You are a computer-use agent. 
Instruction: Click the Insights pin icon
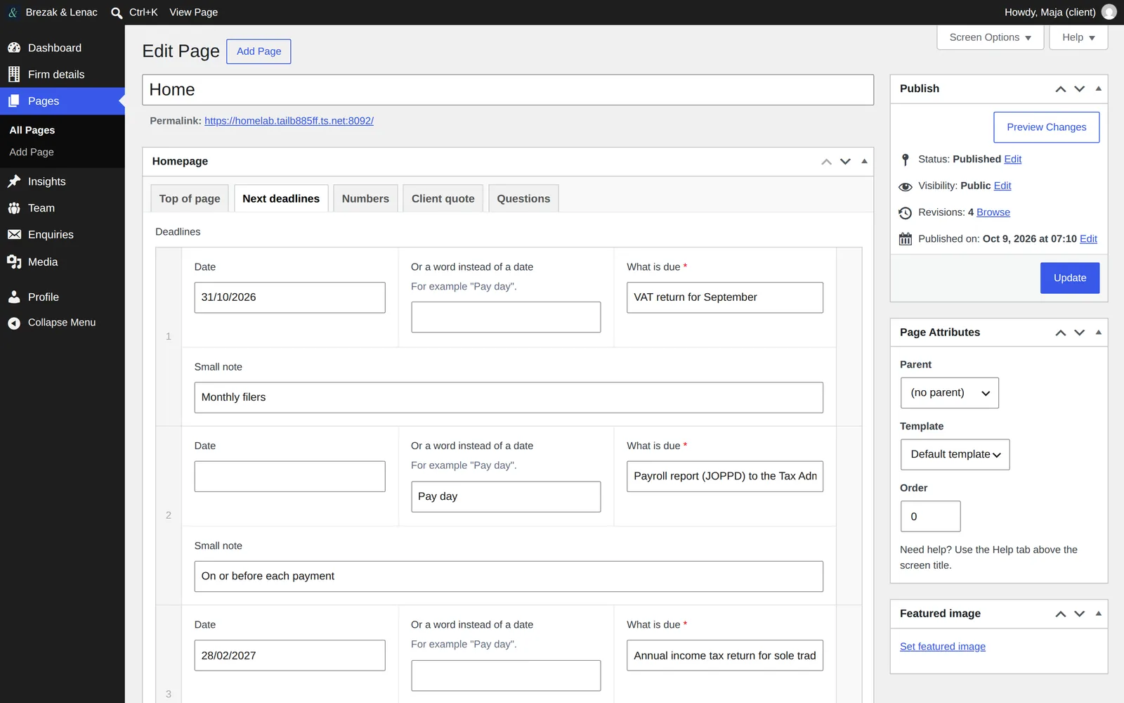pos(14,181)
